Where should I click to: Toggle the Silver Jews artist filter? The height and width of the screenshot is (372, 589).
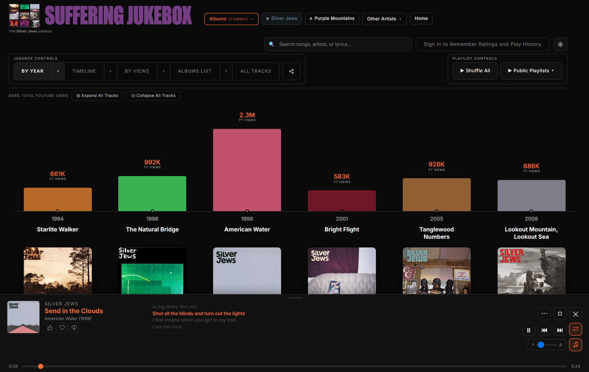click(x=282, y=18)
